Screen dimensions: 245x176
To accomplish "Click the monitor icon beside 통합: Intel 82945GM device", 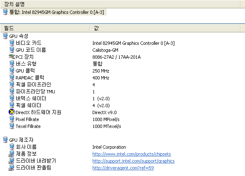I will pyautogui.click(x=5, y=12).
